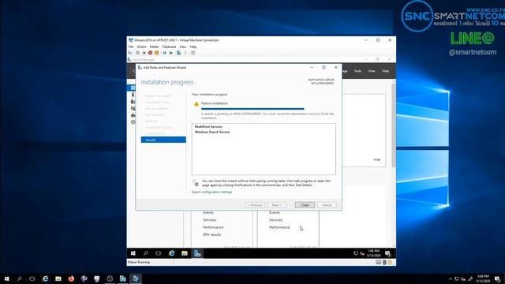Click the Turn Off VM toolbar icon
This screenshot has width=505, height=284.
(x=144, y=53)
